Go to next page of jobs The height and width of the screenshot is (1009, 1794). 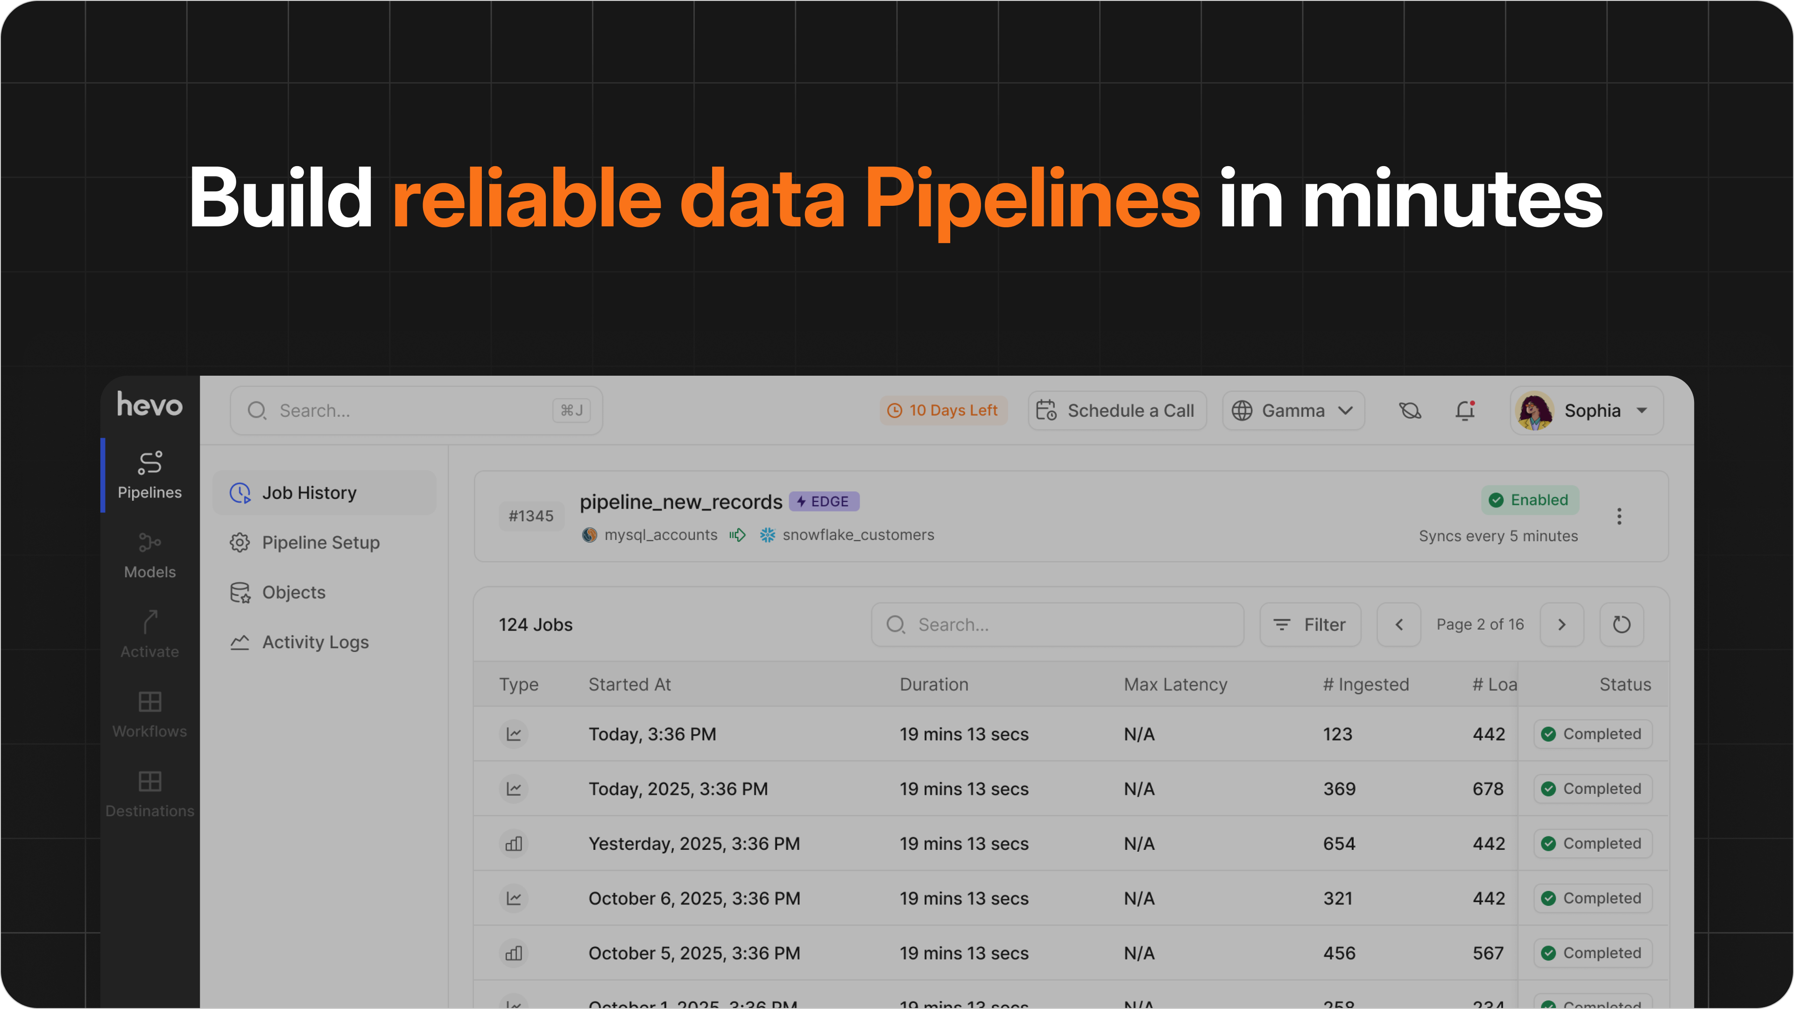tap(1561, 624)
